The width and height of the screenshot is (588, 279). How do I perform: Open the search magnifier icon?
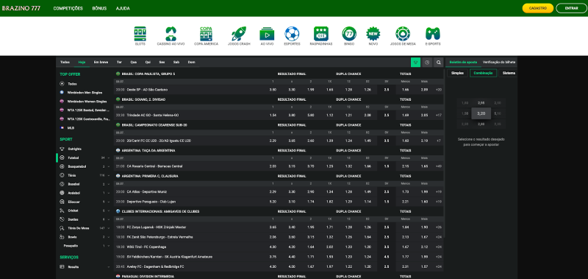point(439,63)
